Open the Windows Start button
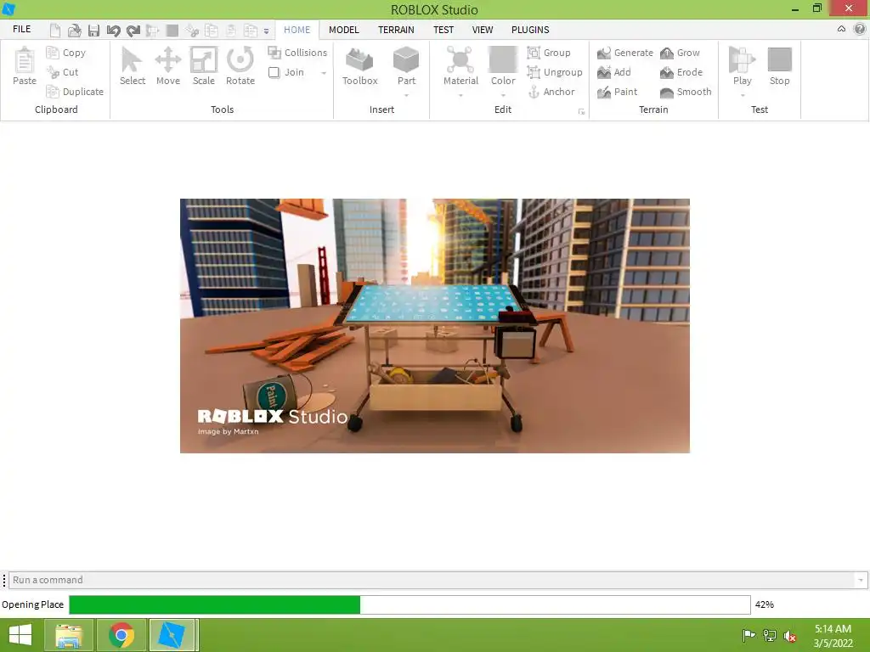The image size is (870, 652). pyautogui.click(x=20, y=635)
